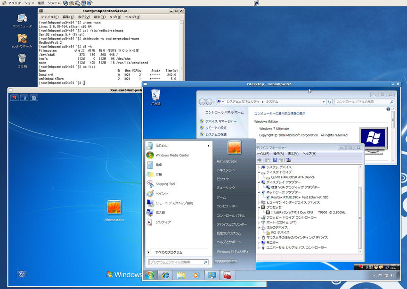407x289 pixels.
Task: Open the 端末(T) menu in the terminal
Action: coord(100,17)
